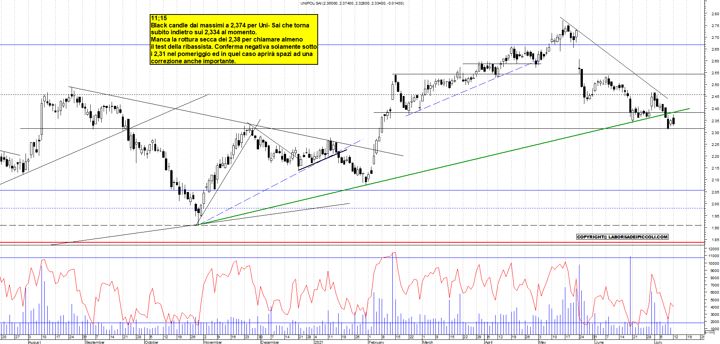Click the 8000 volume axis label
This screenshot has width=720, height=344.
[x=715, y=278]
